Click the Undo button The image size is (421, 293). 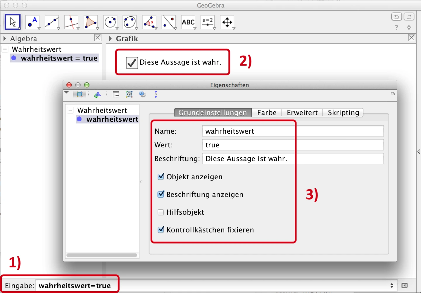396,17
